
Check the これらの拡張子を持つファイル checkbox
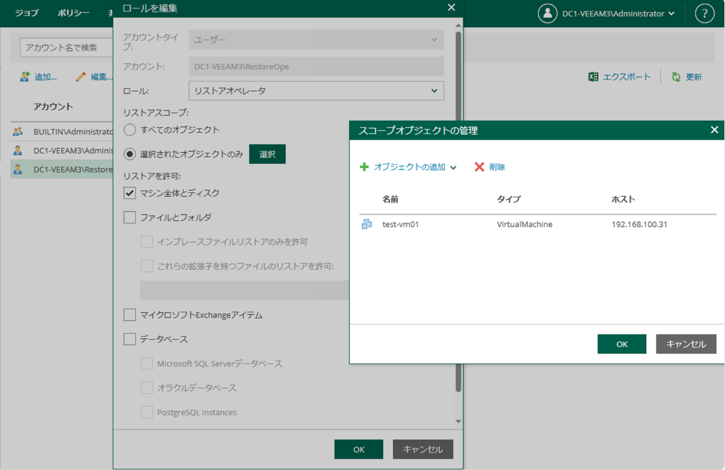pos(147,266)
